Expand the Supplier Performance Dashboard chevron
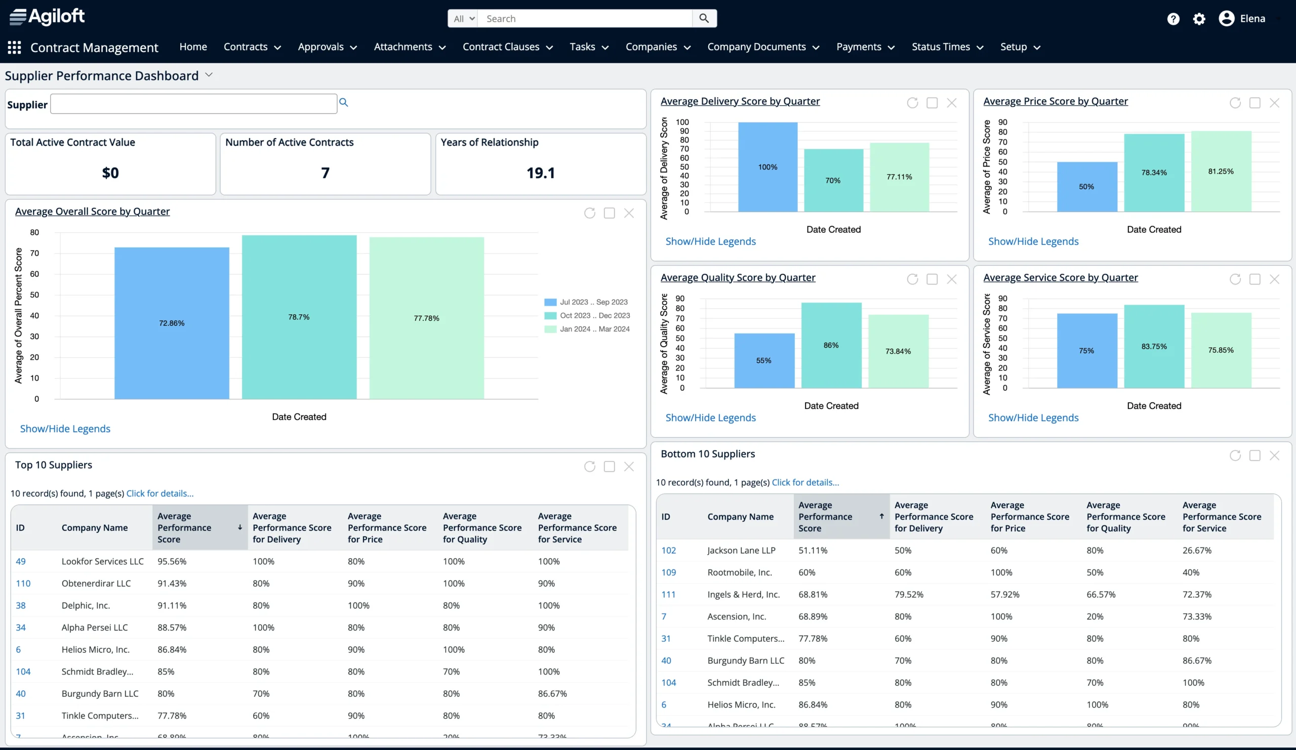 209,74
